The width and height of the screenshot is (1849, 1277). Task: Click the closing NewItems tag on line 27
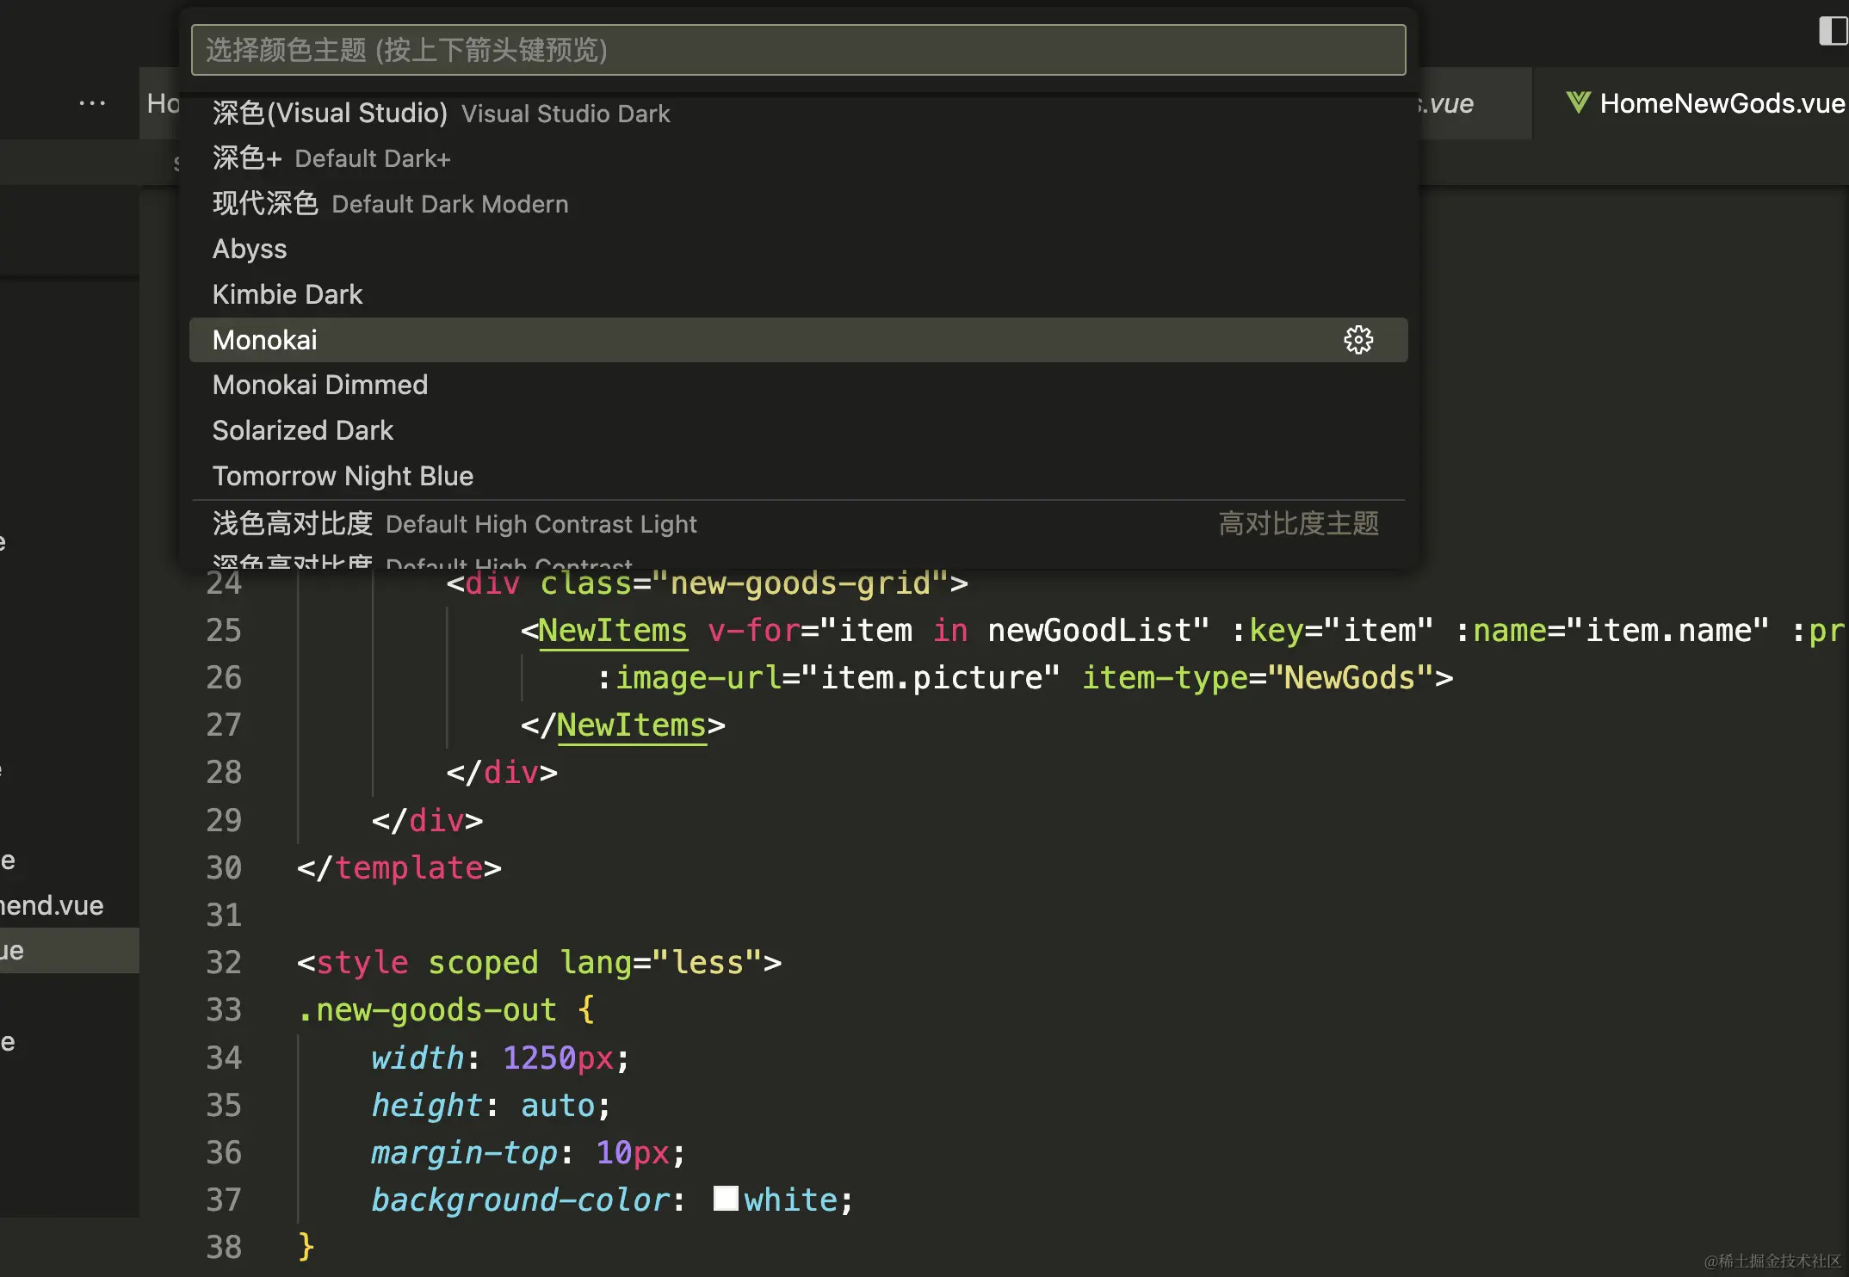pyautogui.click(x=631, y=725)
